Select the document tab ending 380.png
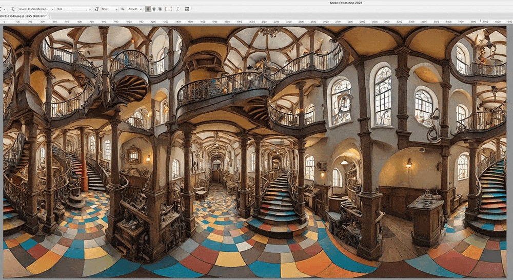513x280 pixels. 24,16
